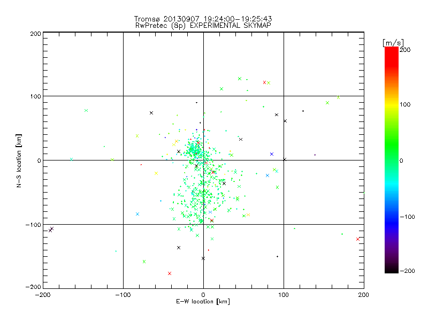Click the x-axis tick label '200'
The height and width of the screenshot is (321, 428).
coord(364,295)
